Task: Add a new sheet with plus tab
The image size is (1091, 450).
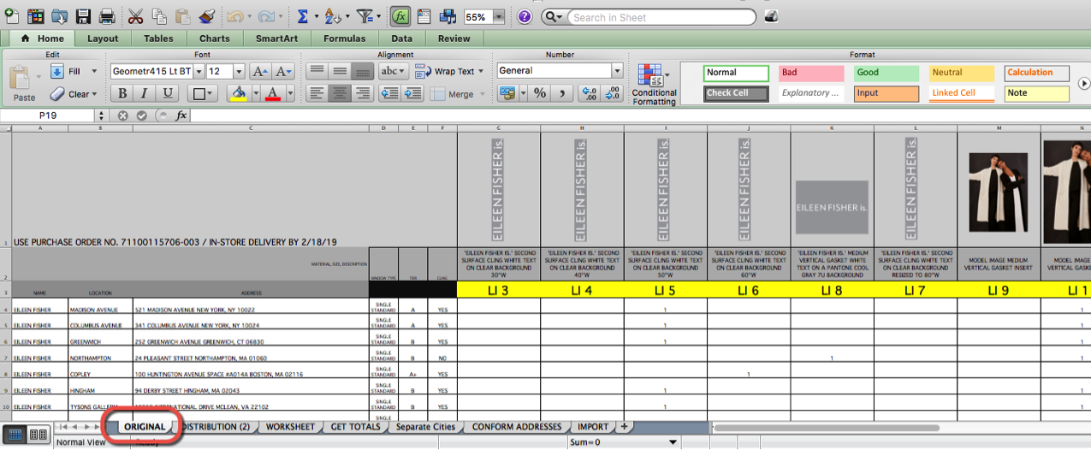Action: click(x=624, y=427)
